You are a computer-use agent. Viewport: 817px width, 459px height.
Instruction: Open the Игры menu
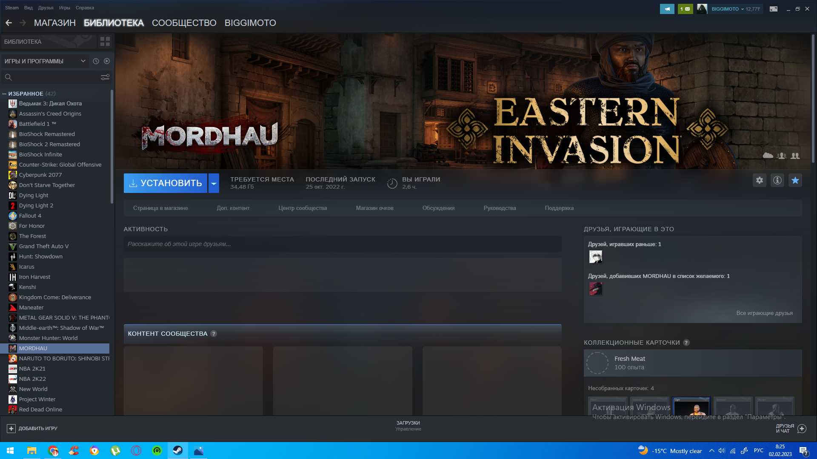pos(65,8)
